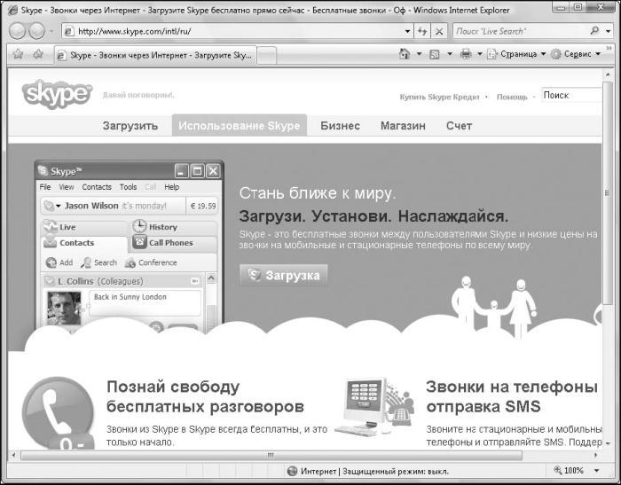The image size is (621, 485).
Task: Open the Сервис dropdown menu
Action: (x=576, y=54)
